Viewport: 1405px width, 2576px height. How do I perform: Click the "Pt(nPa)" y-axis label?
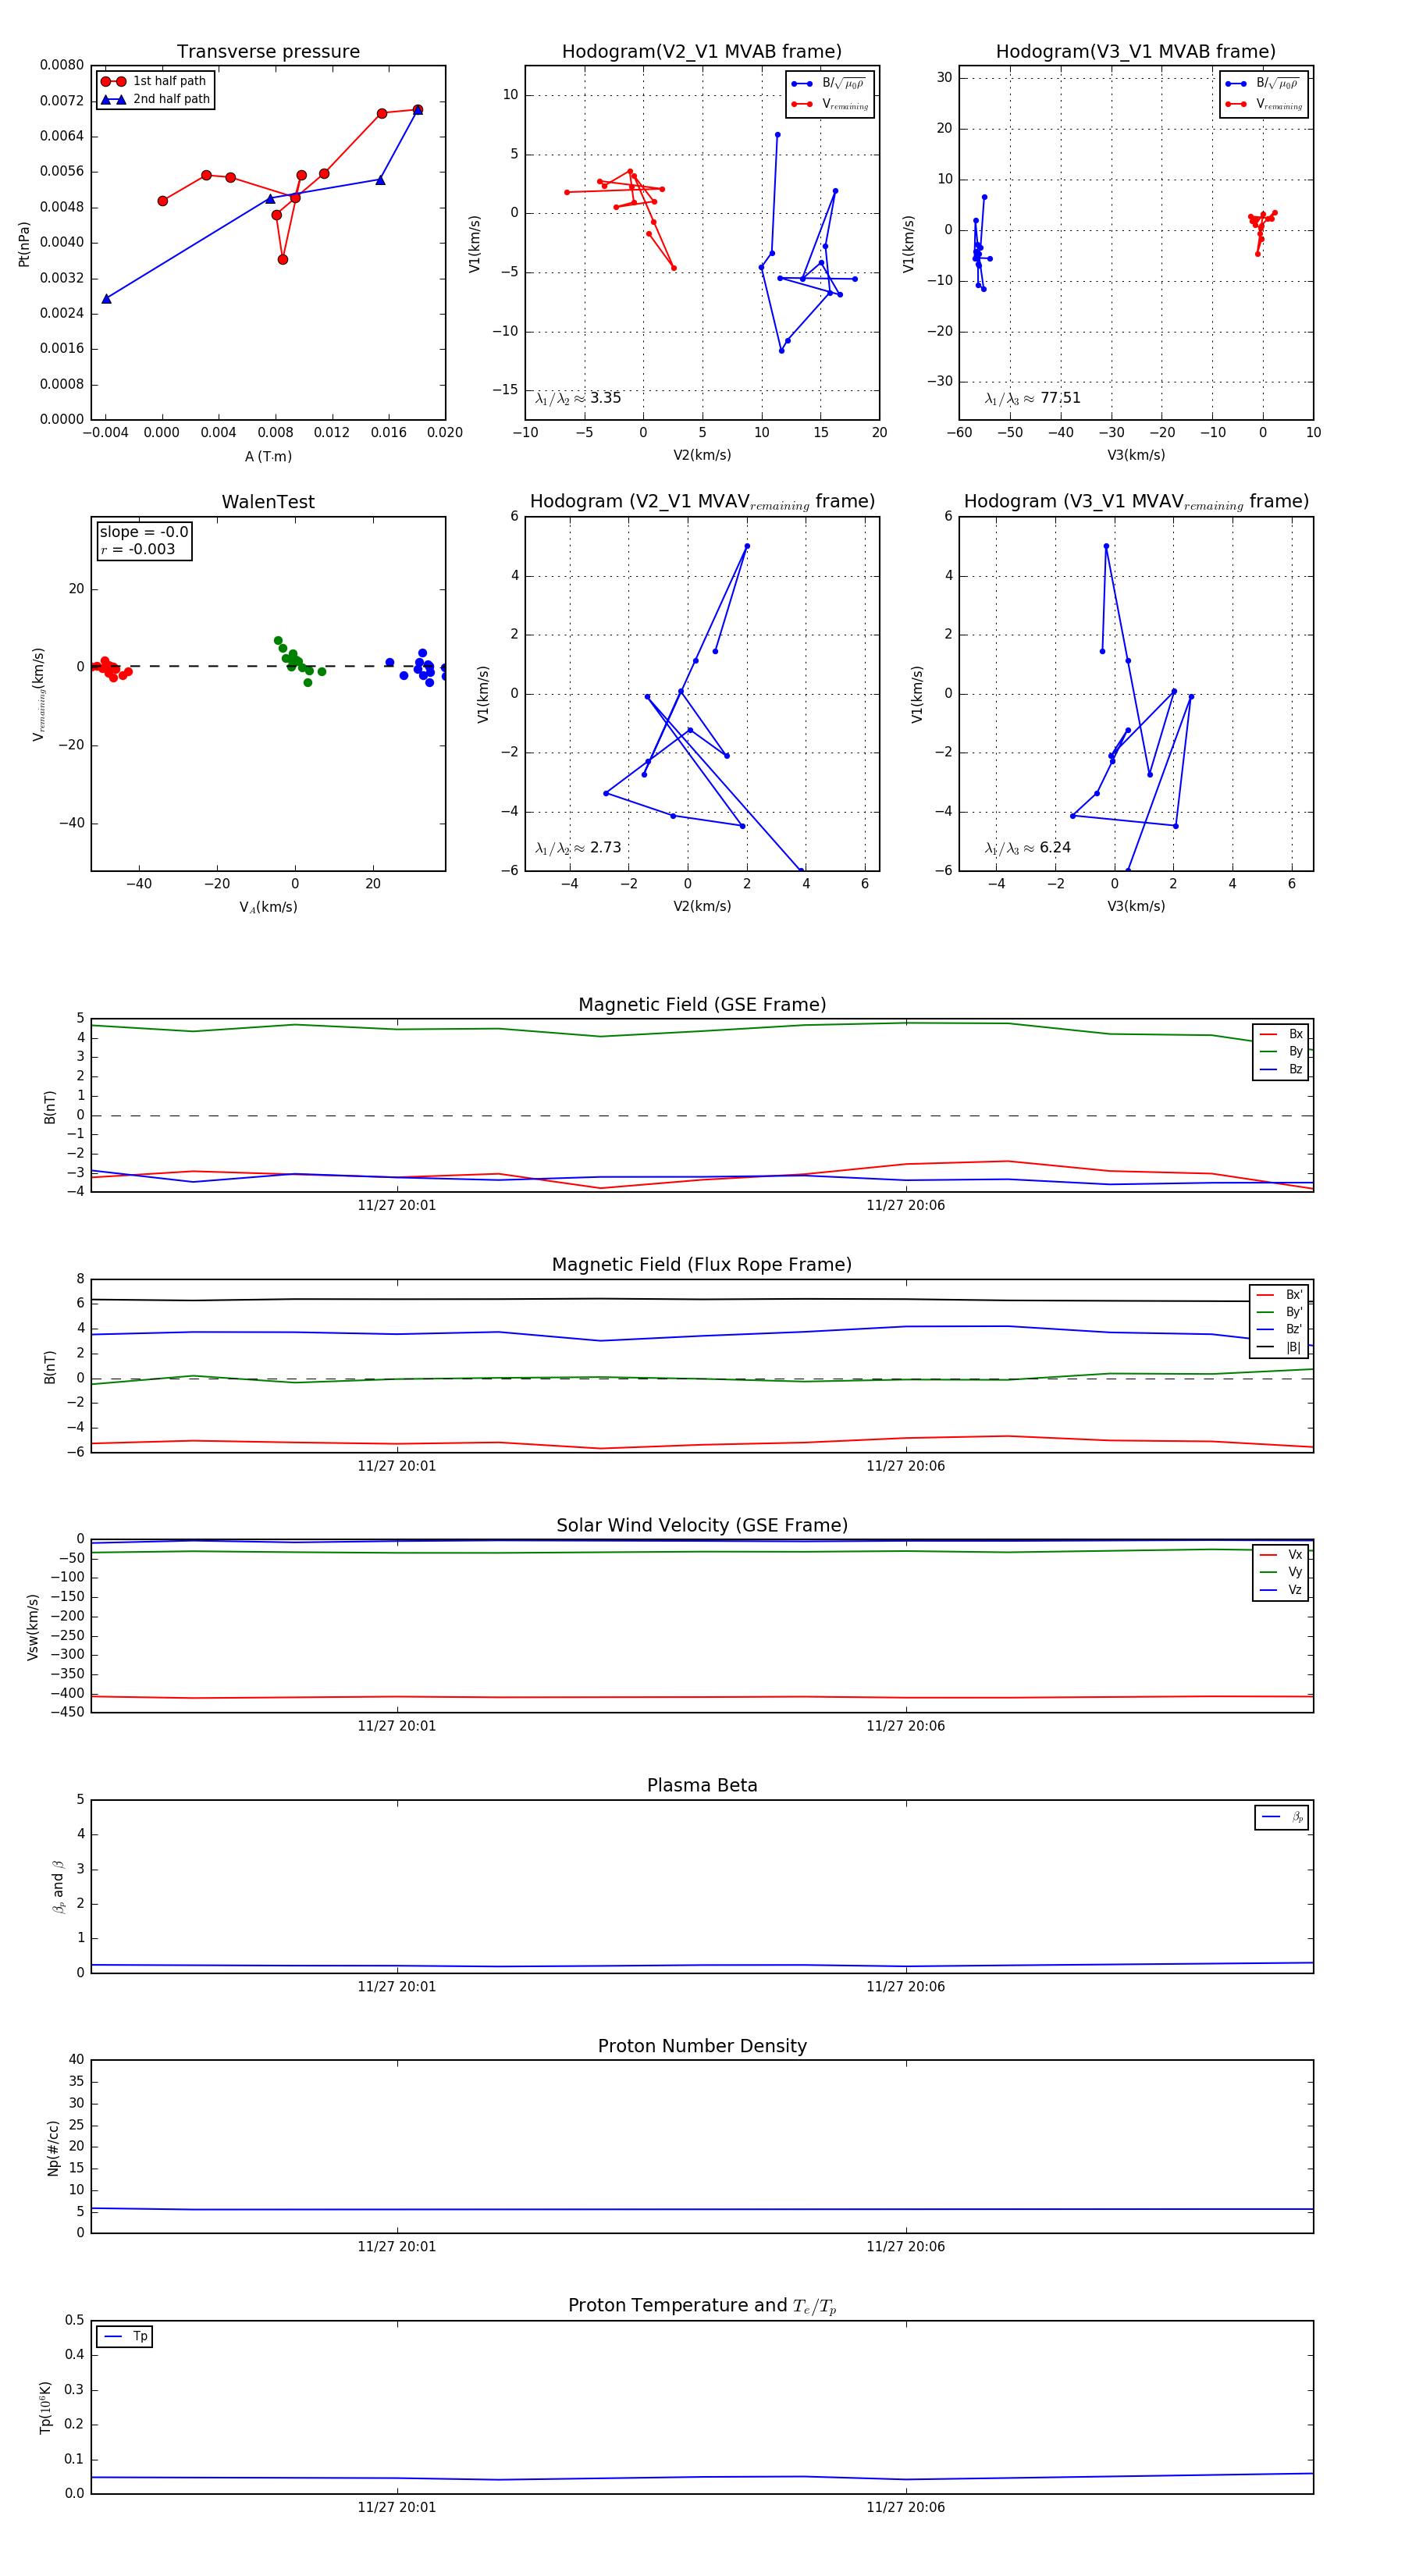click(24, 243)
